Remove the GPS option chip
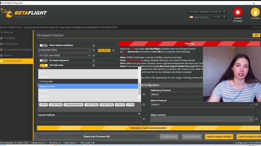261x146 pixels. tap(41, 105)
